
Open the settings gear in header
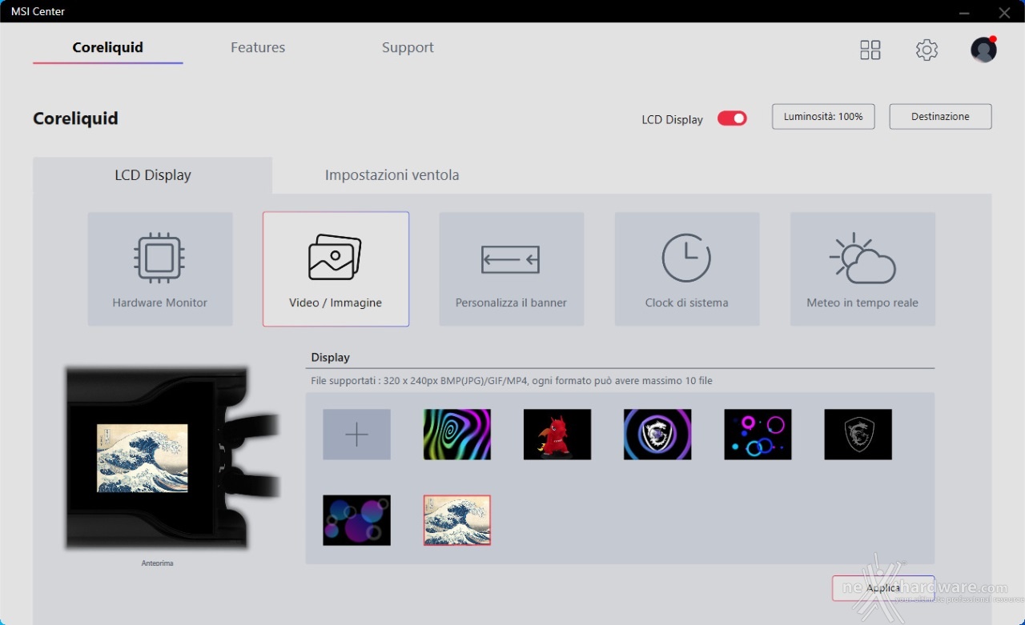[x=927, y=50]
